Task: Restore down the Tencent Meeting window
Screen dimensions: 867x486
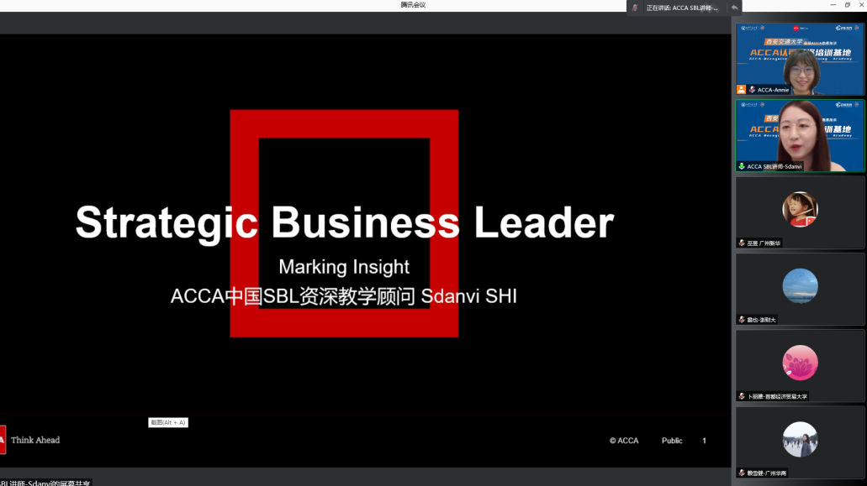Action: coord(847,5)
